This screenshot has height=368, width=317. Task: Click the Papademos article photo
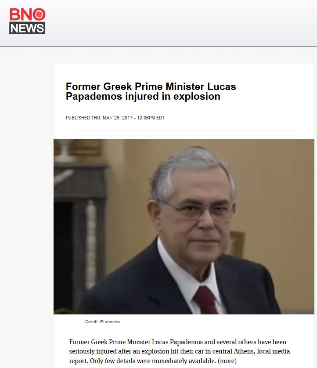pos(184,227)
